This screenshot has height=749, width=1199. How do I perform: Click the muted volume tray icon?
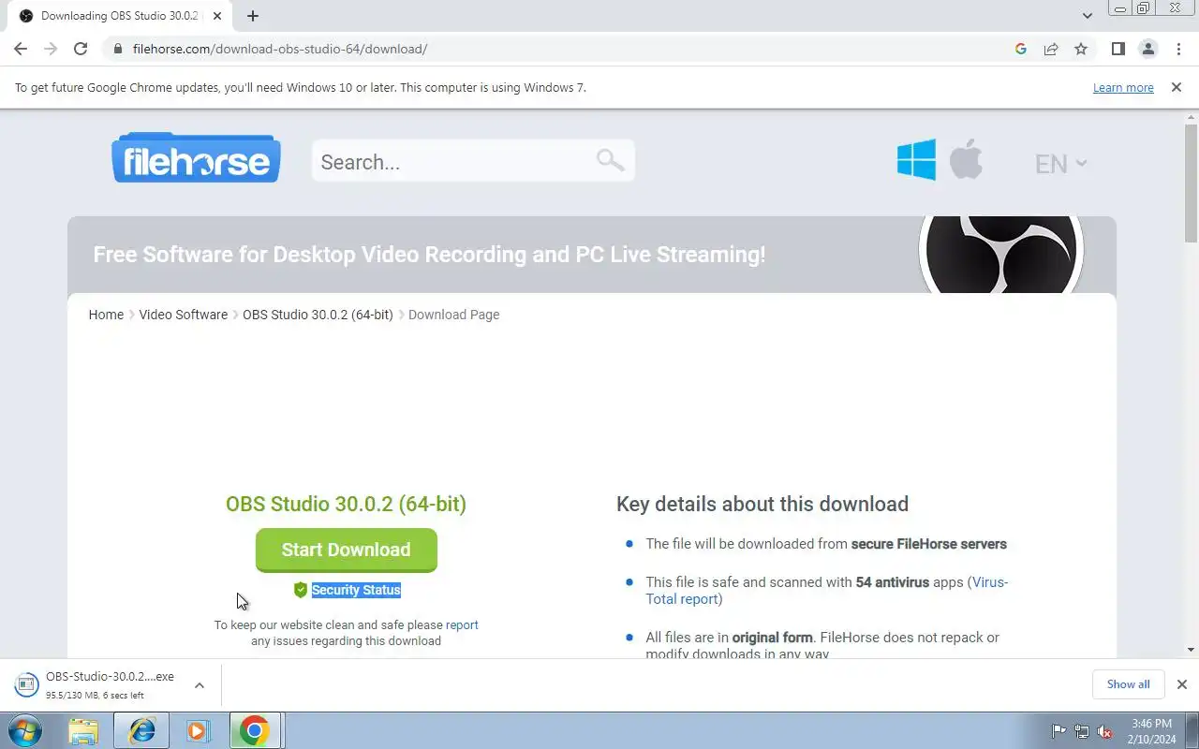point(1105,731)
